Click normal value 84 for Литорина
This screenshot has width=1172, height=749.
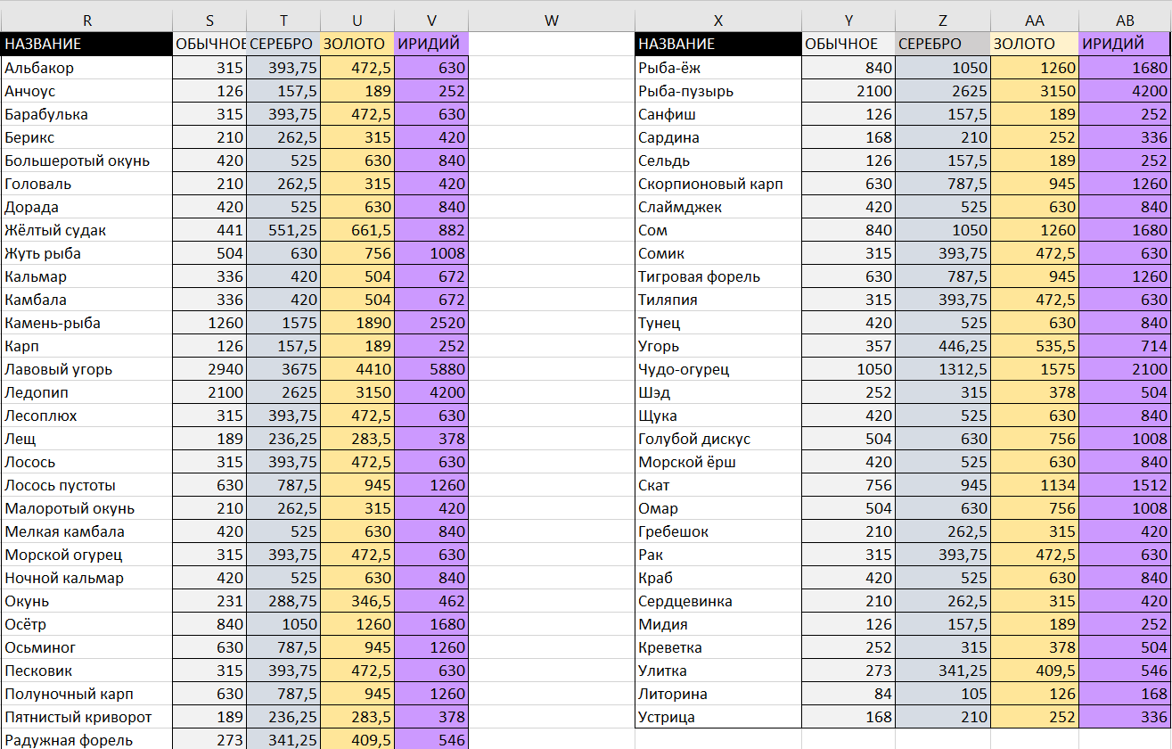[848, 694]
